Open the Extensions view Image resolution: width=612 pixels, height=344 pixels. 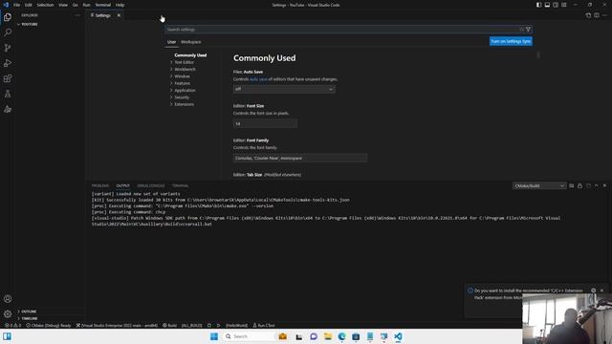coord(8,78)
